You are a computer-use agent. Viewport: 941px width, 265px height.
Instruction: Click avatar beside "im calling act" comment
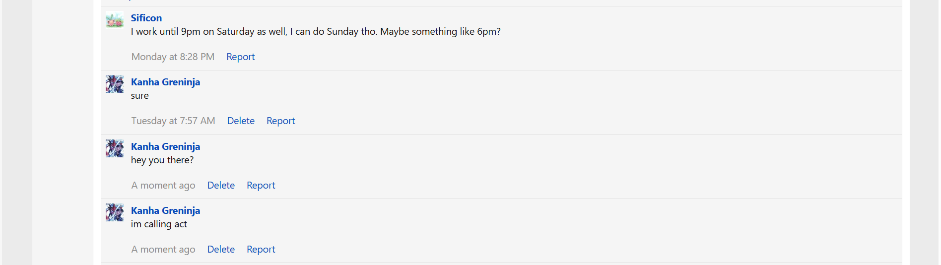pos(115,212)
